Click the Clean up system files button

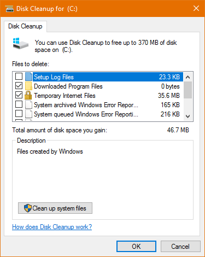tap(55, 208)
